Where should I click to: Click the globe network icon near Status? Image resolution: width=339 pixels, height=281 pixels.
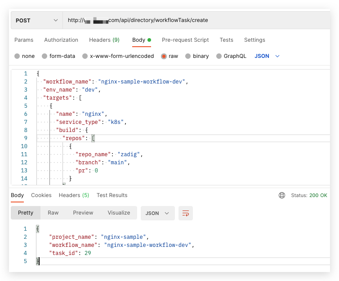282,195
